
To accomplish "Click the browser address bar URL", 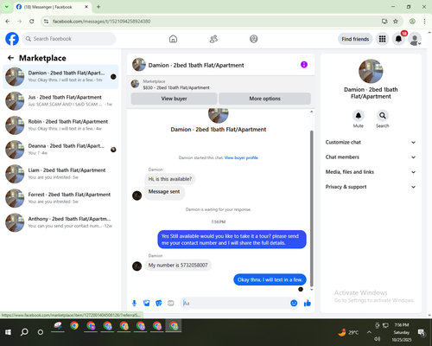I will coord(101,22).
